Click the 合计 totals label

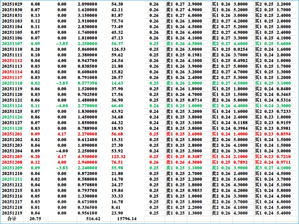[x=12, y=219]
